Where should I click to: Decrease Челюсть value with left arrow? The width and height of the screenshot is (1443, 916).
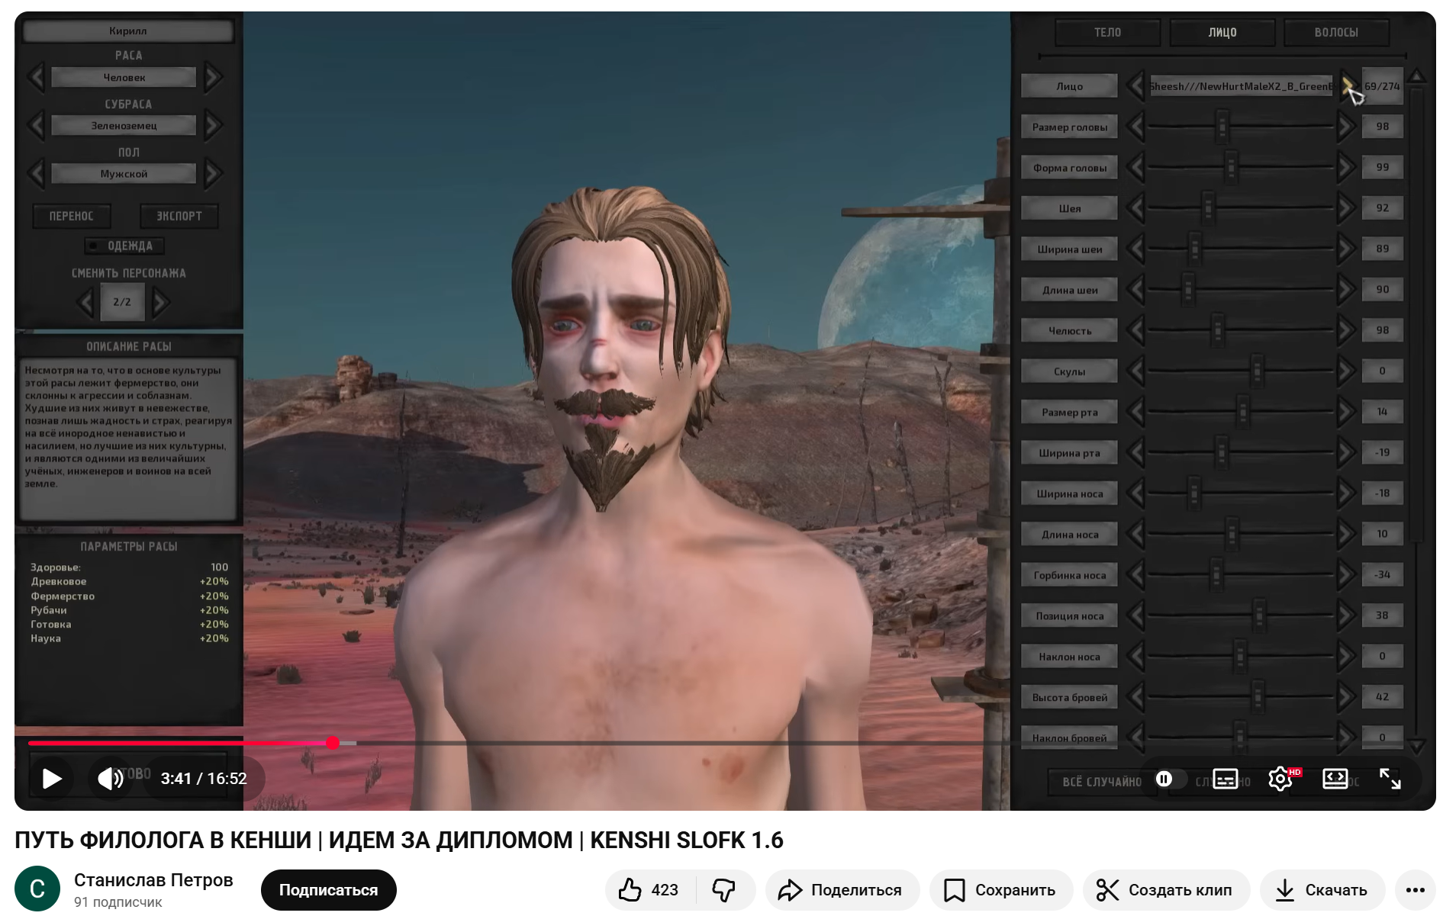click(1135, 330)
